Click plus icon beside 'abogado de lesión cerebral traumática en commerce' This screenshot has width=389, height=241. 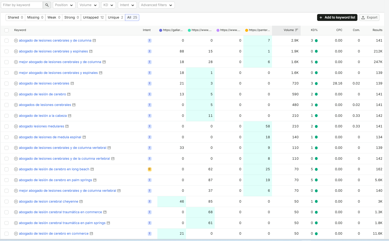point(16,212)
